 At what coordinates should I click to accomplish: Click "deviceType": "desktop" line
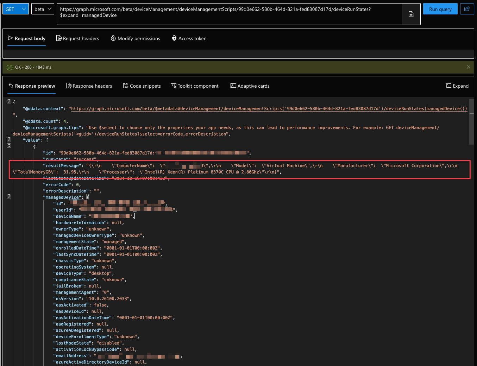(83, 273)
